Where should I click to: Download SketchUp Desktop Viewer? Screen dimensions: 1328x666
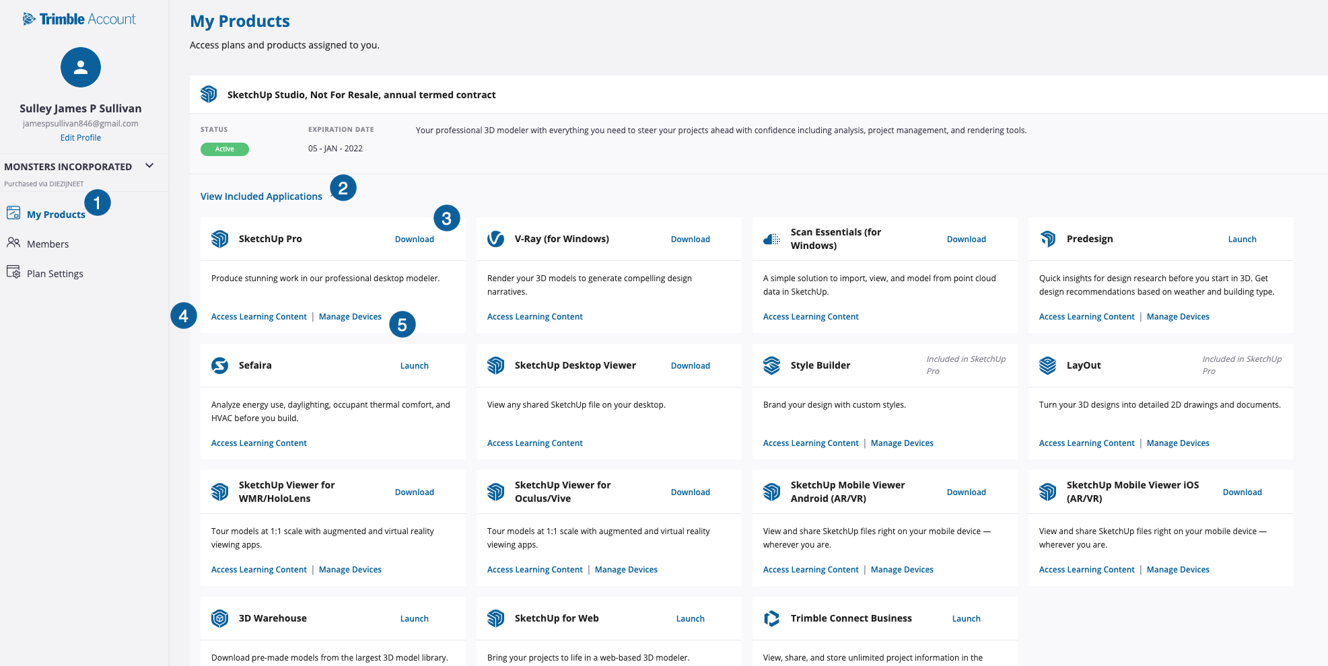(691, 365)
